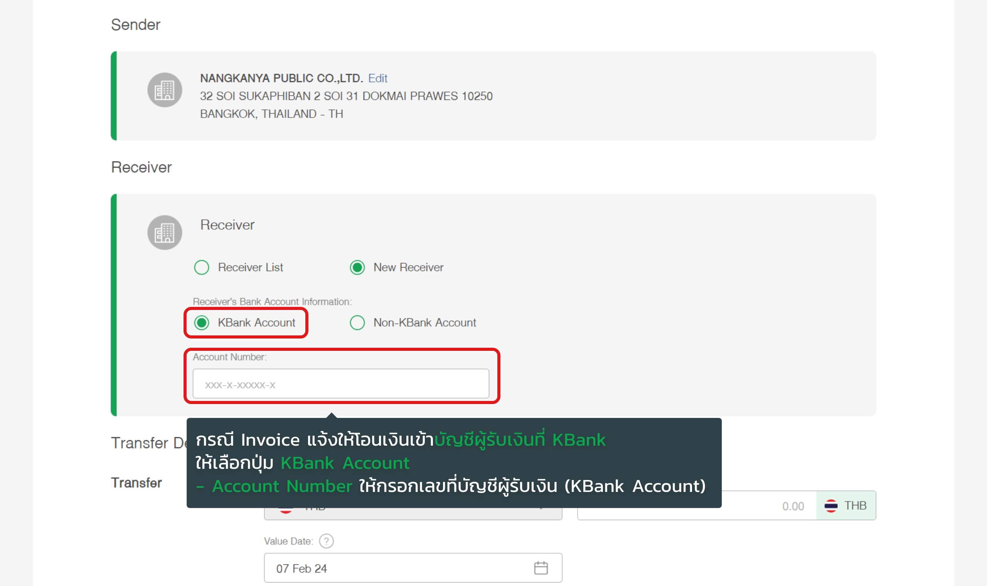Click the receiver building icon
This screenshot has height=586, width=987.
(165, 232)
